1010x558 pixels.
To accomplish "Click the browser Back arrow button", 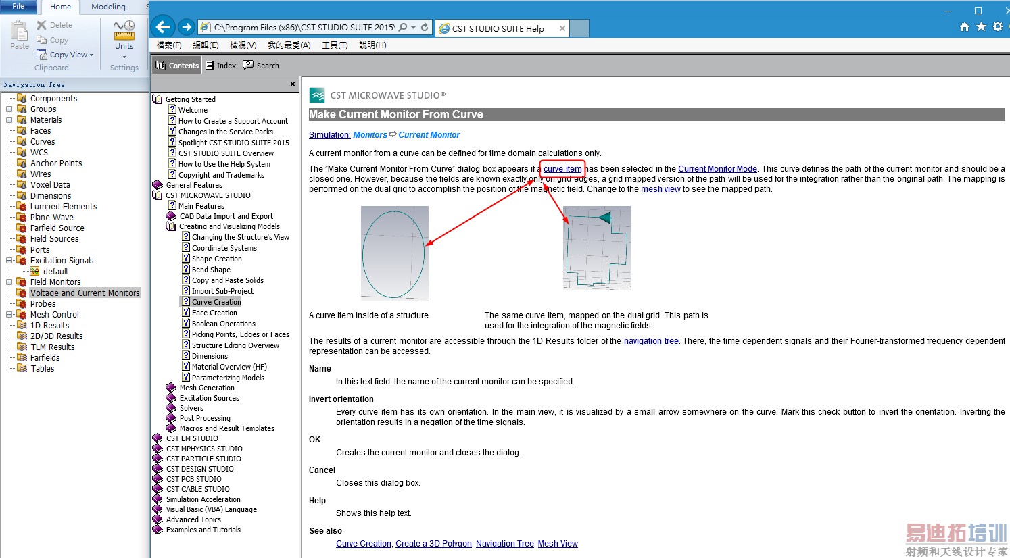I will (163, 28).
